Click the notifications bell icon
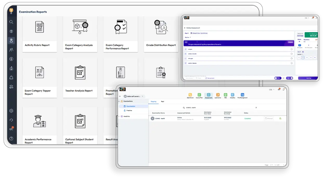Viewport: 325px width, 179px height. [283, 89]
